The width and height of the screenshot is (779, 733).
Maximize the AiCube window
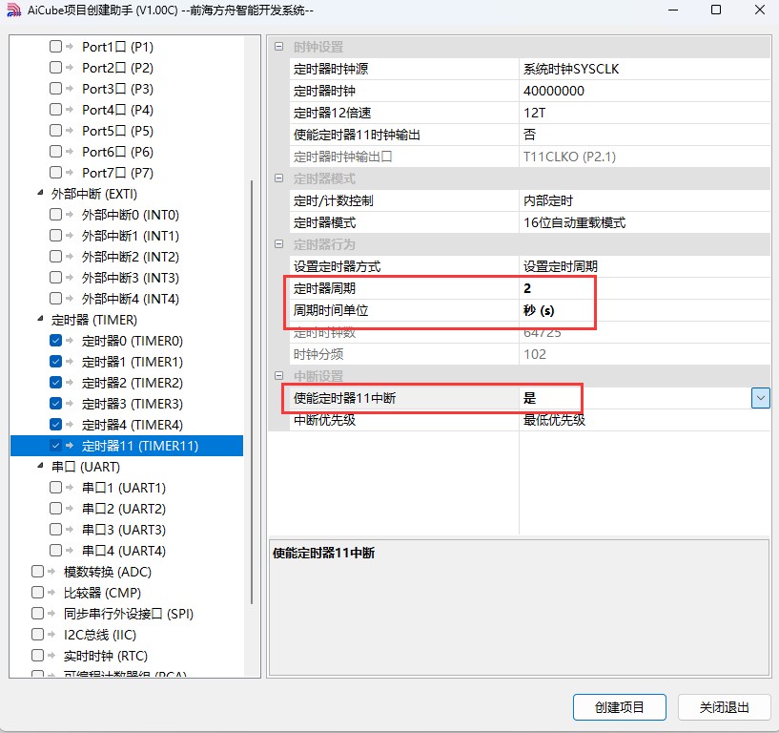[716, 10]
